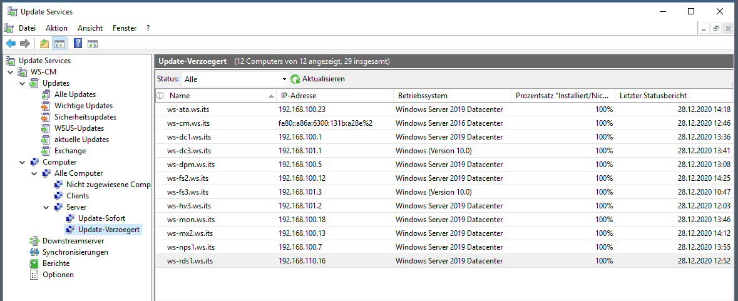Open the ? help menu
This screenshot has width=738, height=301.
click(148, 28)
